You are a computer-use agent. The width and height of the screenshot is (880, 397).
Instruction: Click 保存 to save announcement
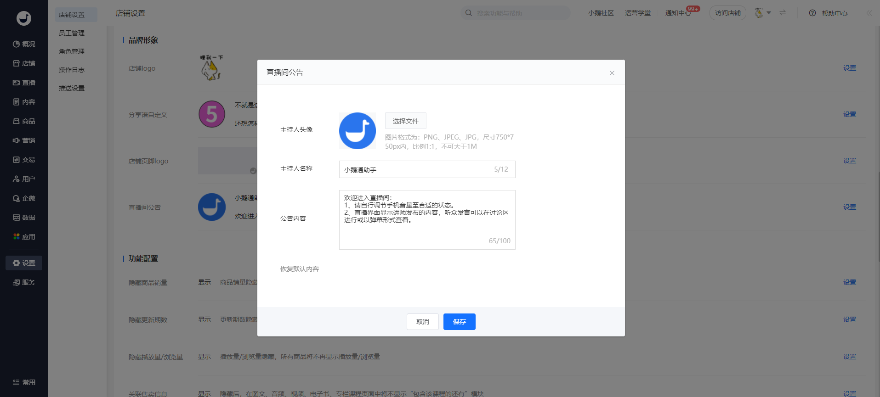pyautogui.click(x=460, y=322)
